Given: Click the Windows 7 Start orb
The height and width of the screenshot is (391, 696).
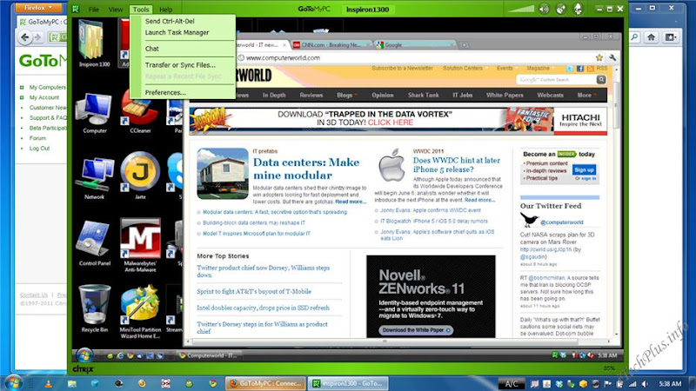Looking at the screenshot, I should [x=12, y=382].
